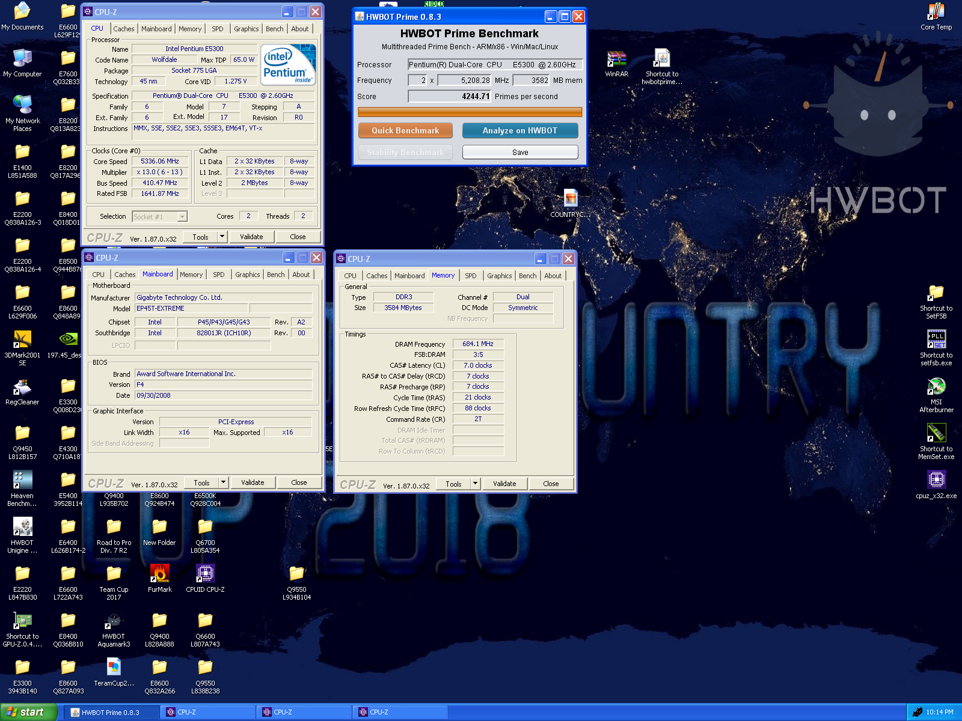The width and height of the screenshot is (962, 721).
Task: Expand the Tools dropdown arrow in the Mainboard window
Action: click(x=223, y=482)
